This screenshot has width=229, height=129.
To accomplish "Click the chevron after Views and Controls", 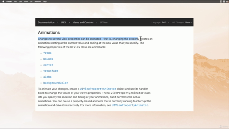I will pyautogui.click(x=97, y=23).
